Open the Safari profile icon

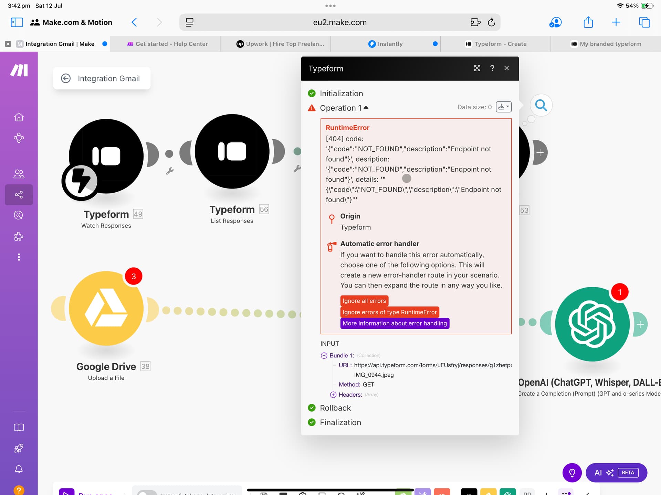555,22
